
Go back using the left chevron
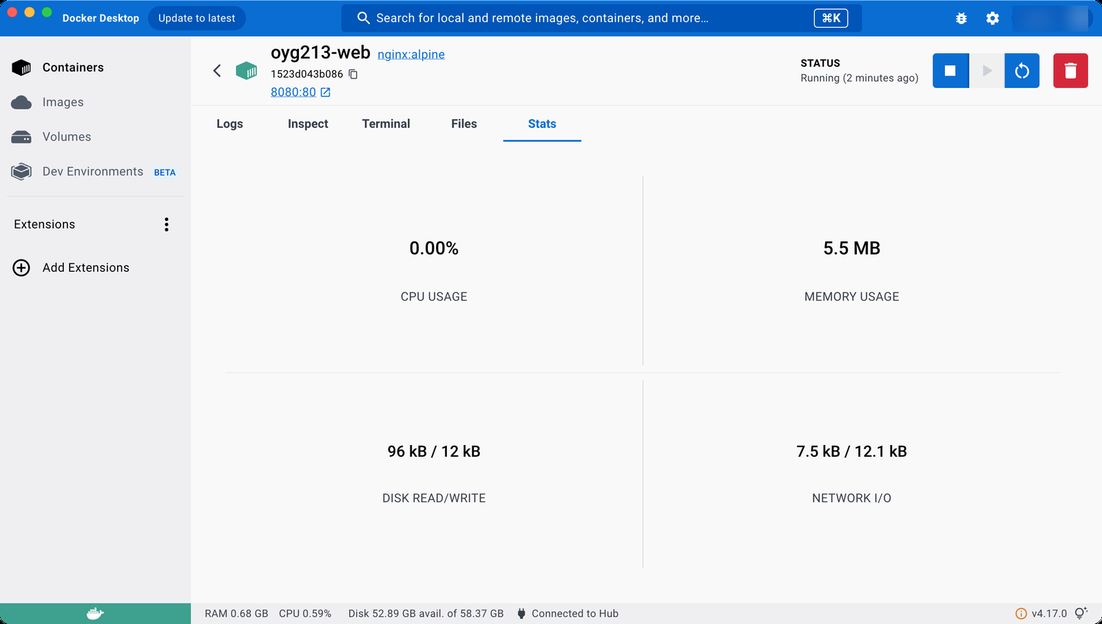tap(217, 70)
